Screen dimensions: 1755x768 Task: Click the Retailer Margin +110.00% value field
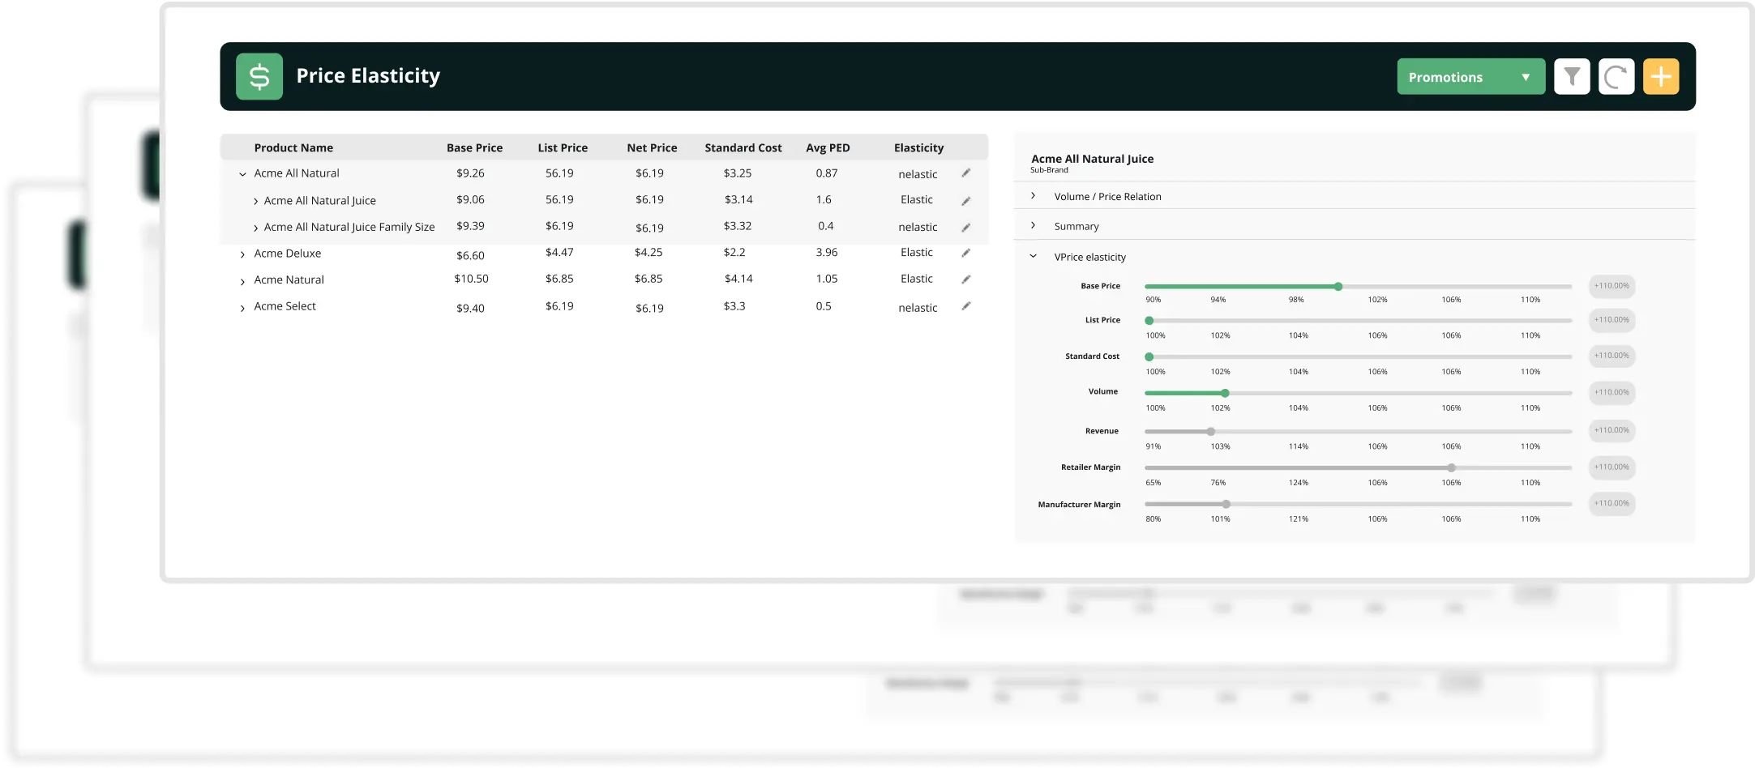[x=1612, y=467]
